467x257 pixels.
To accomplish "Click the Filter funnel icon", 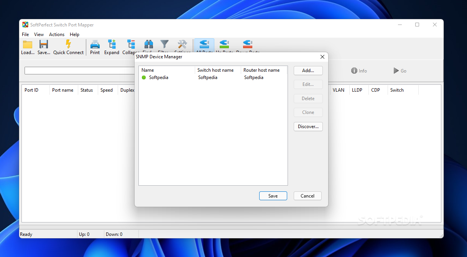I will [164, 44].
